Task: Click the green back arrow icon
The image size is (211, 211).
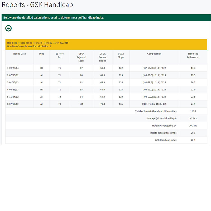Action: pyautogui.click(x=8, y=28)
